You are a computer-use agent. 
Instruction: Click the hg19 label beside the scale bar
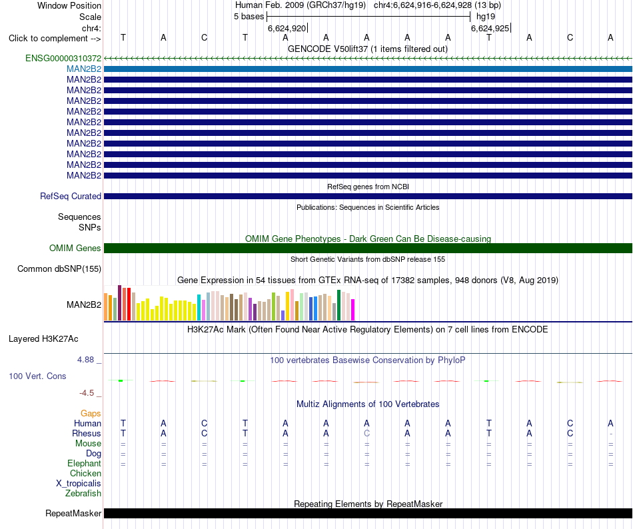pos(486,17)
